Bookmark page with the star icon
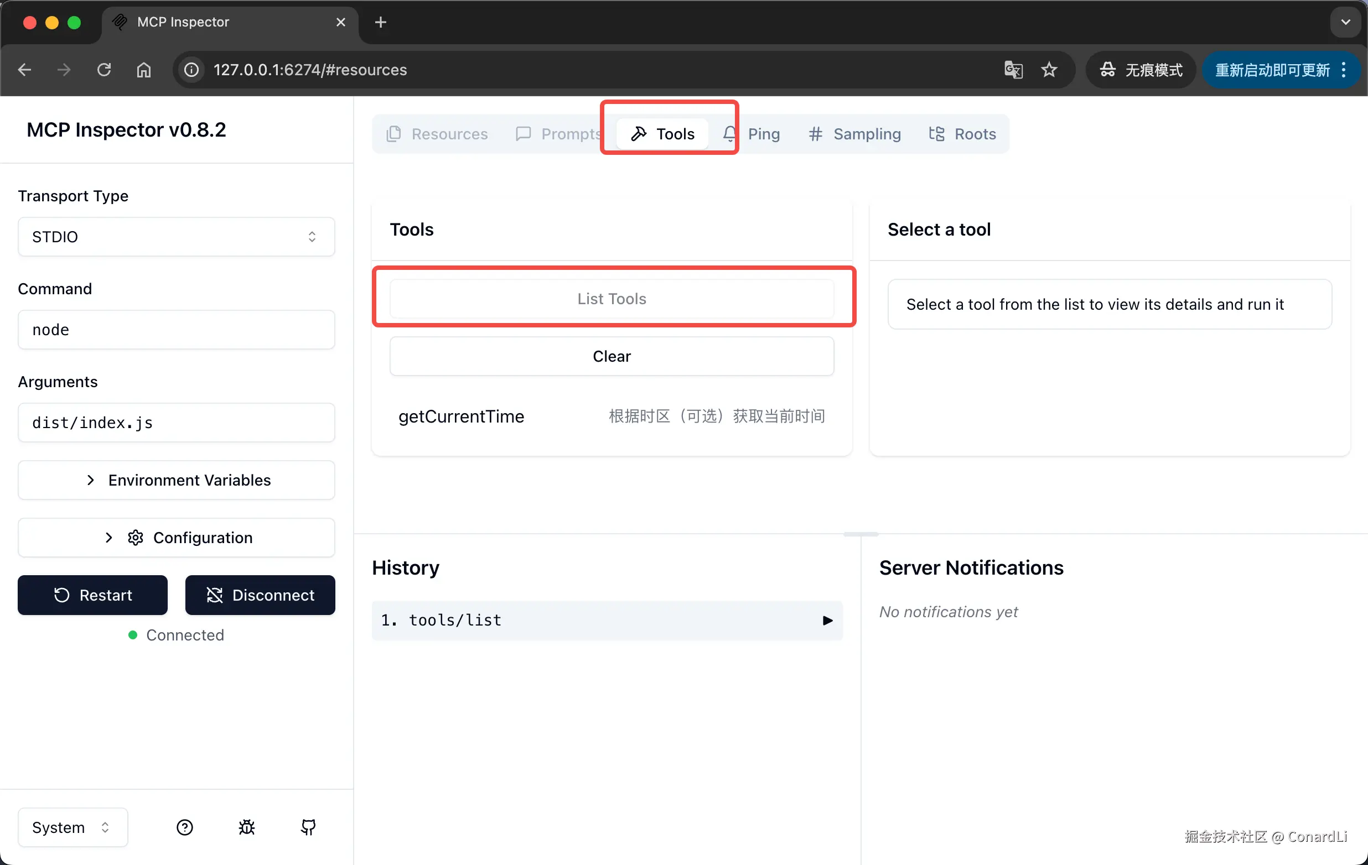This screenshot has height=865, width=1368. coord(1049,70)
